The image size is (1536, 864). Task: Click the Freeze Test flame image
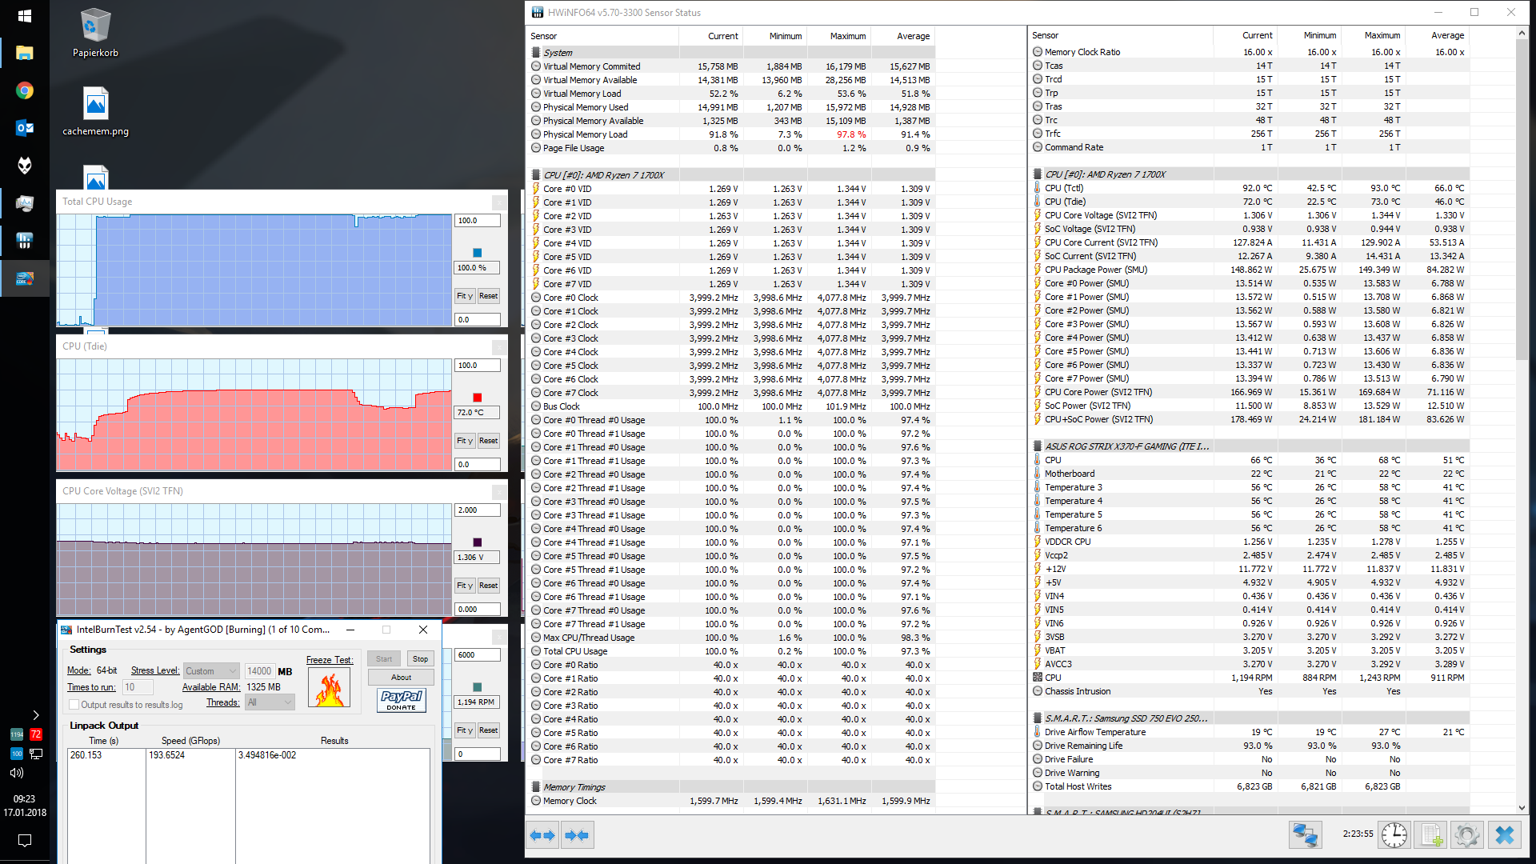tap(329, 688)
